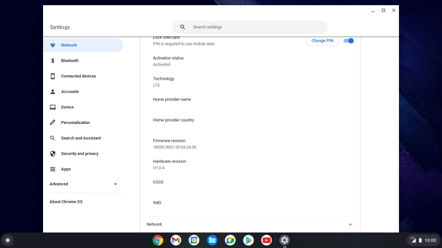Open Google Chrome from the shelf
This screenshot has height=248, width=442.
tap(158, 240)
